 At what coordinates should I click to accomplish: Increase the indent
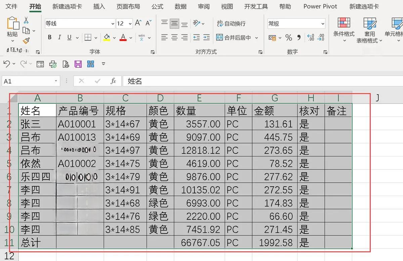tap(207, 37)
